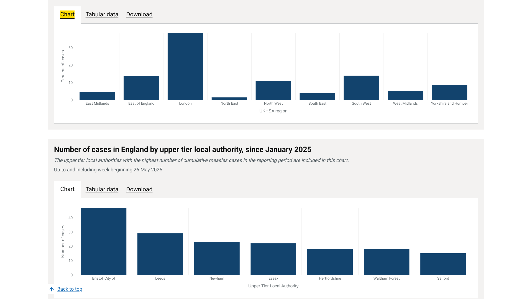This screenshot has width=532, height=299.
Task: Click the Yorkshire and Humber bar
Action: click(x=449, y=92)
